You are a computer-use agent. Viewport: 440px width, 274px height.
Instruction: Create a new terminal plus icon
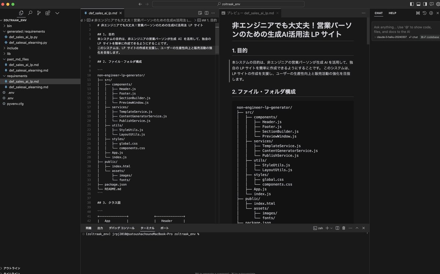point(327,228)
